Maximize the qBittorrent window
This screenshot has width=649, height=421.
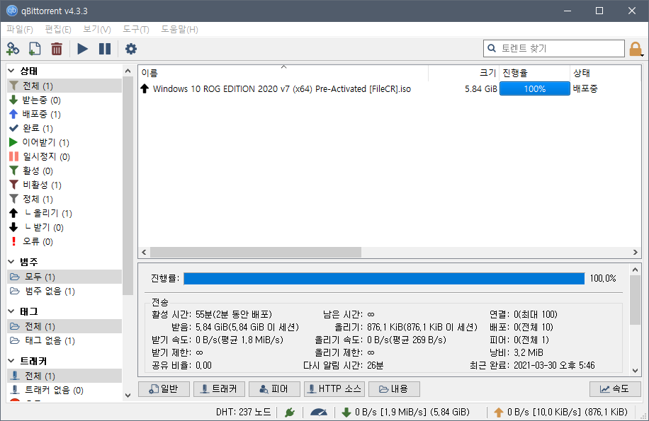pyautogui.click(x=599, y=11)
